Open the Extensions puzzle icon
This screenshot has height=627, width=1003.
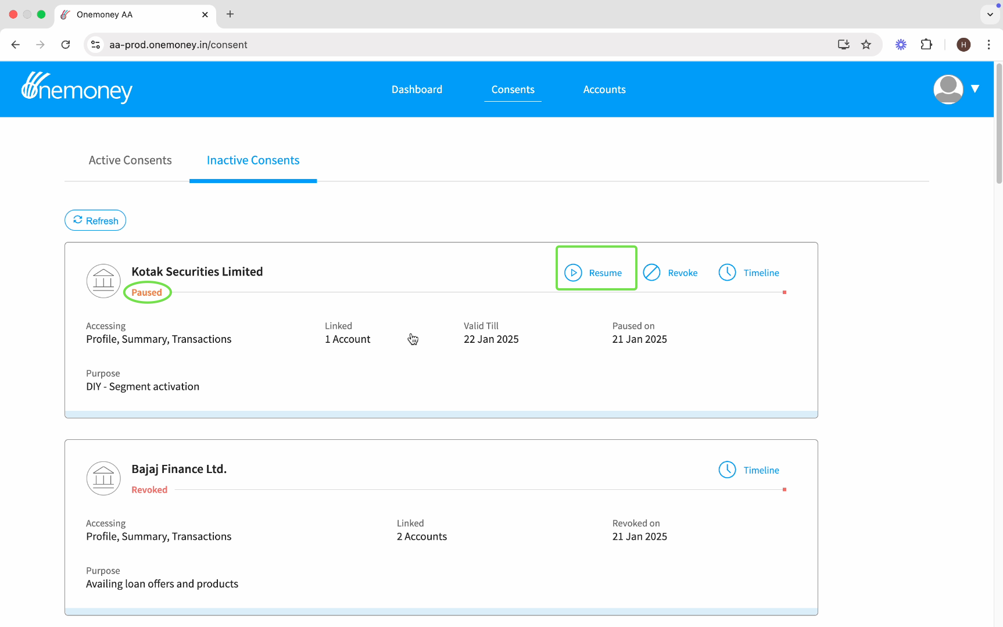click(926, 45)
